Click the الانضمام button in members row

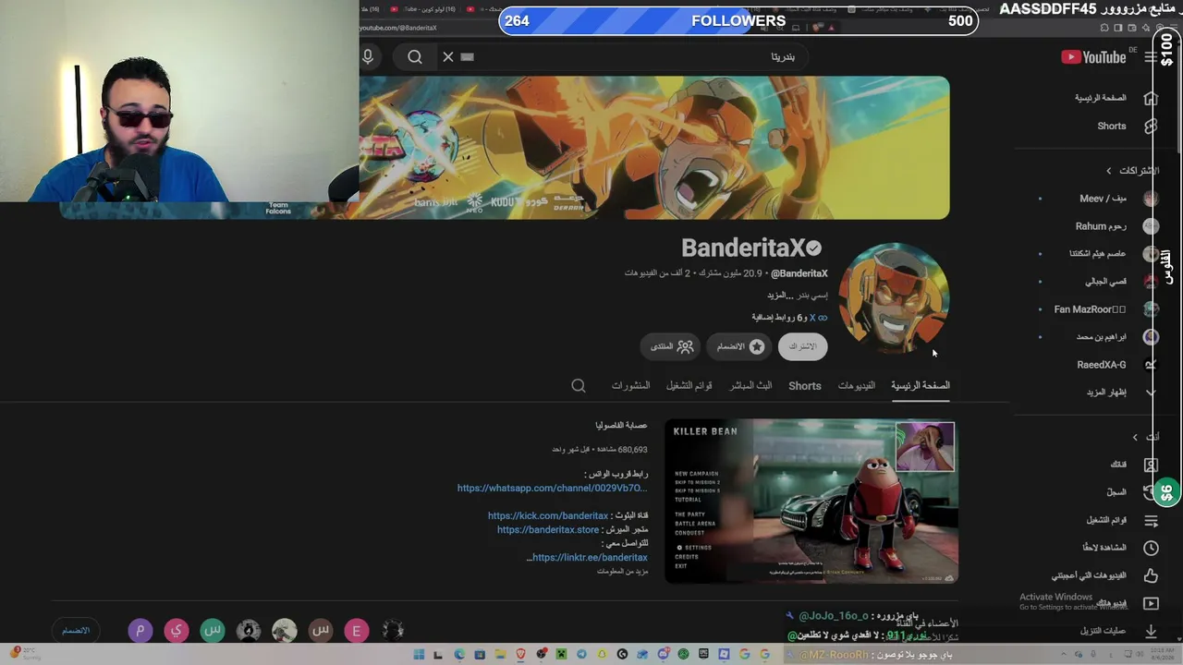point(76,631)
